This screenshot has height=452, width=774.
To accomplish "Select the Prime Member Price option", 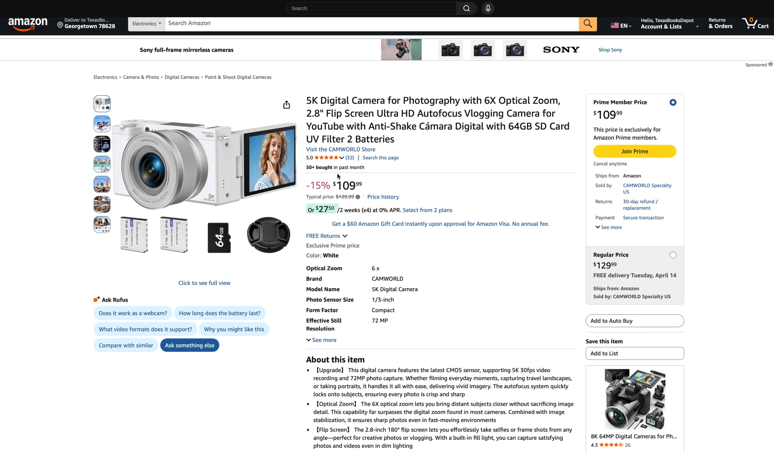I will pyautogui.click(x=673, y=102).
